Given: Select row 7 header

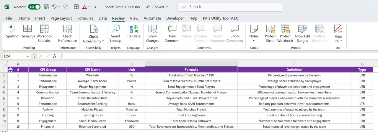Looking at the screenshot, I should (x=4, y=104).
